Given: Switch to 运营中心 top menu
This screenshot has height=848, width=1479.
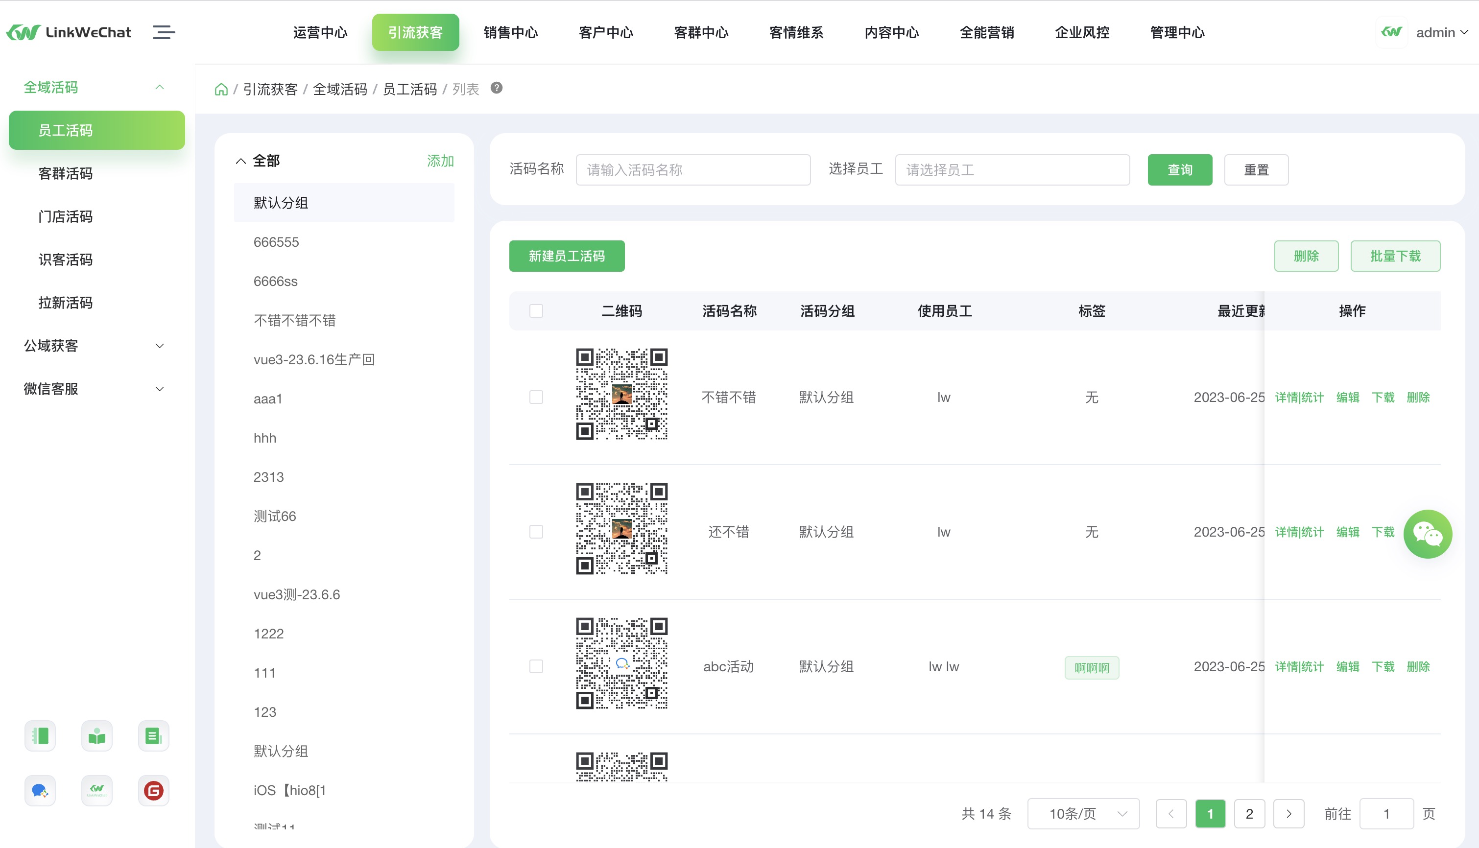Looking at the screenshot, I should [320, 33].
